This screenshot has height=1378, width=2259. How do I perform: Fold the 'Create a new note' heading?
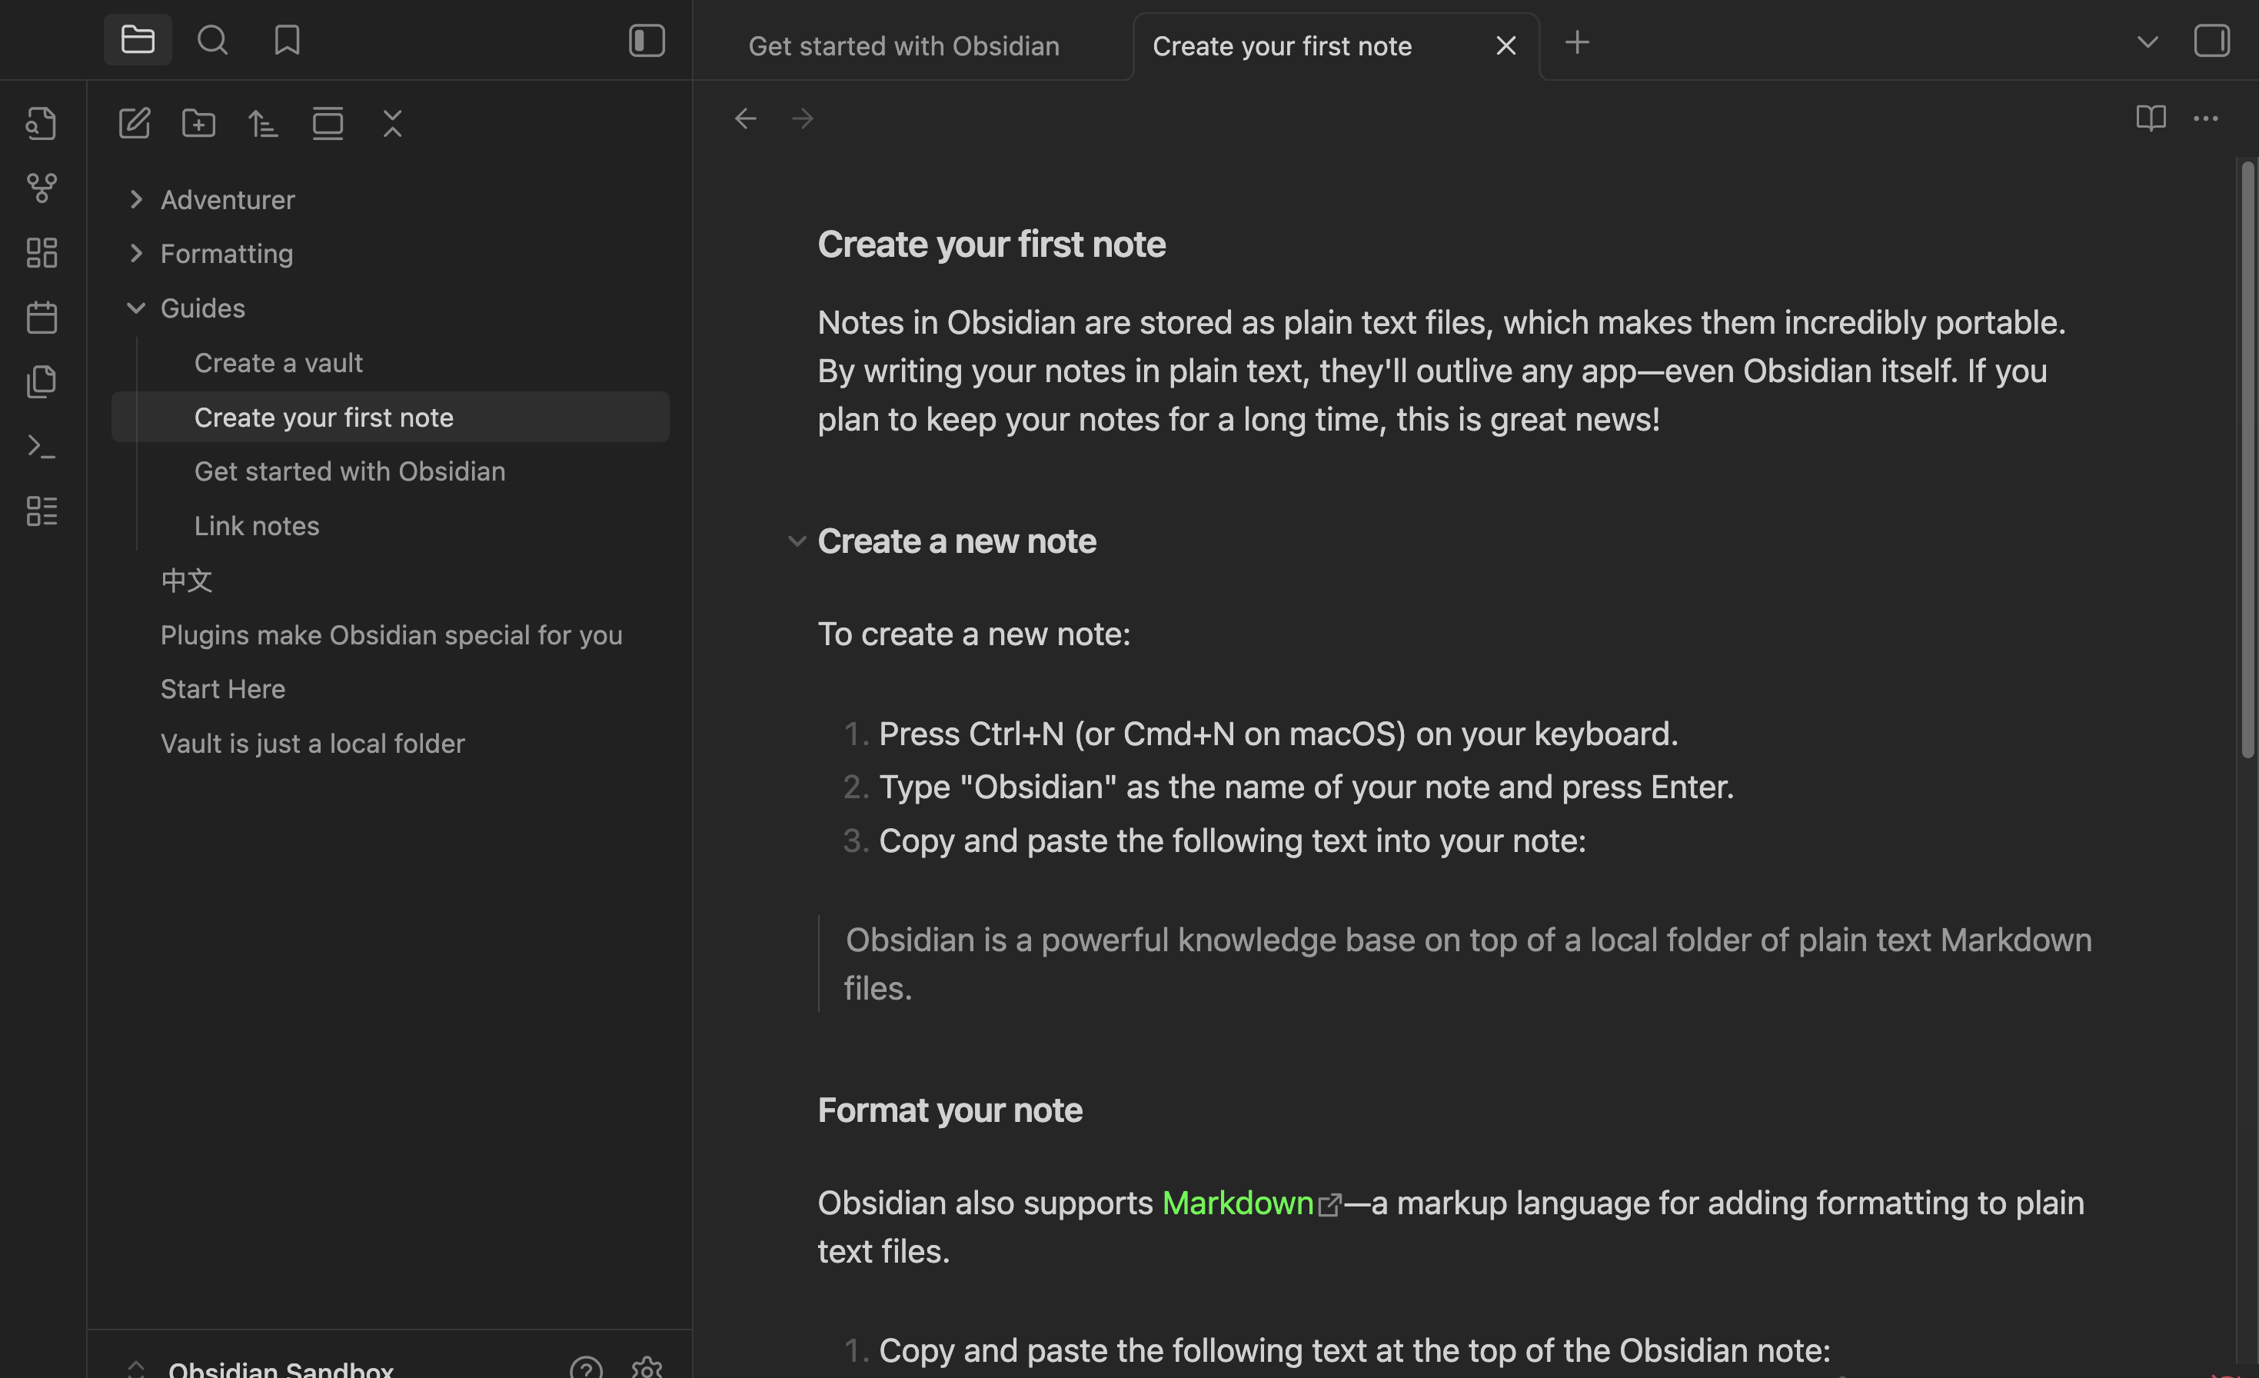coord(797,542)
